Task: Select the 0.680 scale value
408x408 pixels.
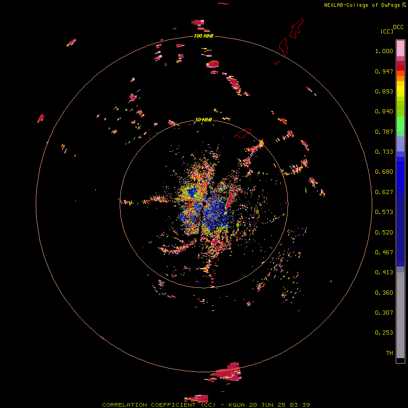Action: 384,172
